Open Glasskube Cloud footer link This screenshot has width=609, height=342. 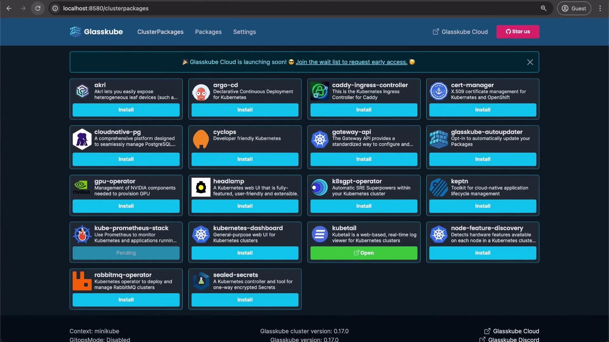[512, 331]
